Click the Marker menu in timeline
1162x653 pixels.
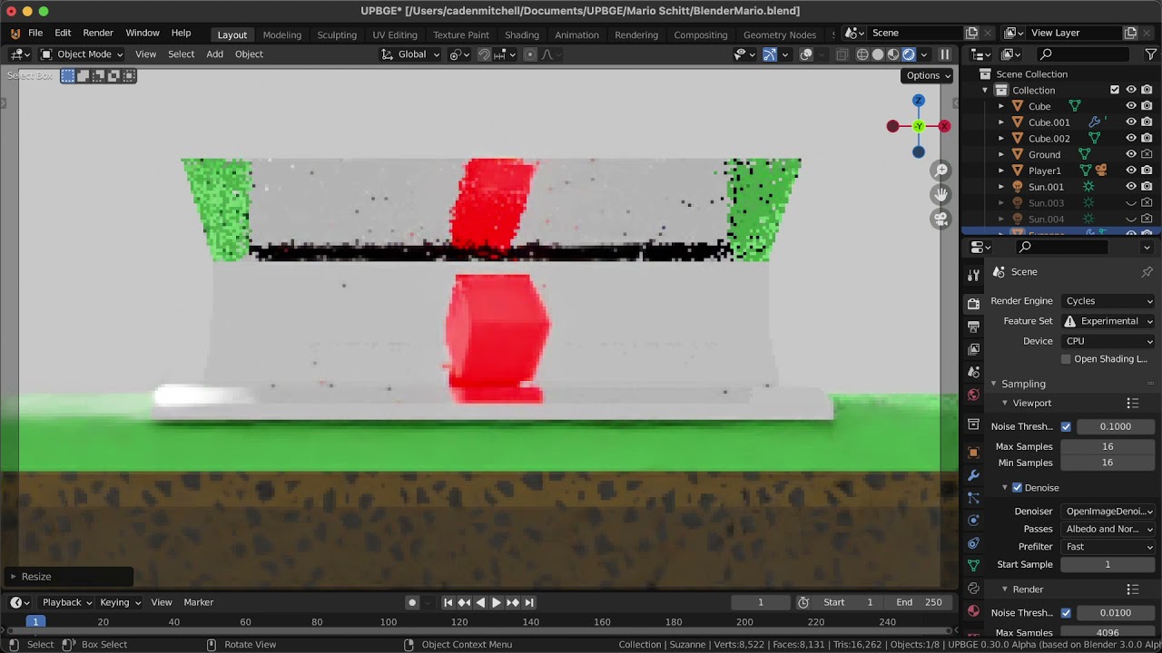point(199,602)
